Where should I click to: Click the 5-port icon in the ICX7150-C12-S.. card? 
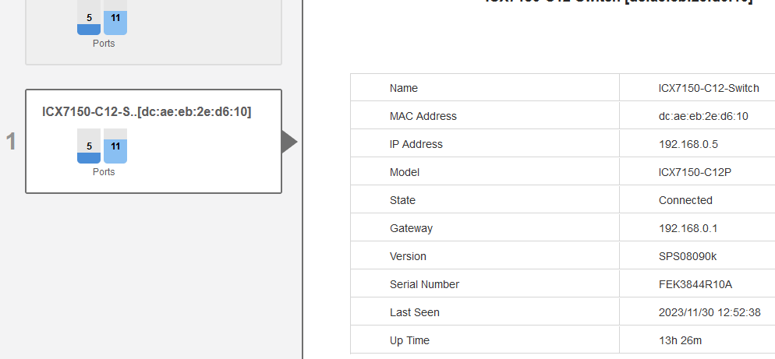[x=89, y=147]
